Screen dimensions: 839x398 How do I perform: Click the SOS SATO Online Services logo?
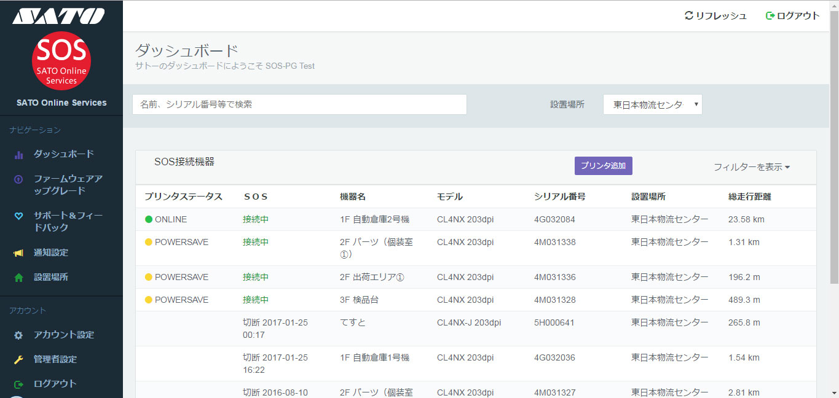click(x=61, y=61)
